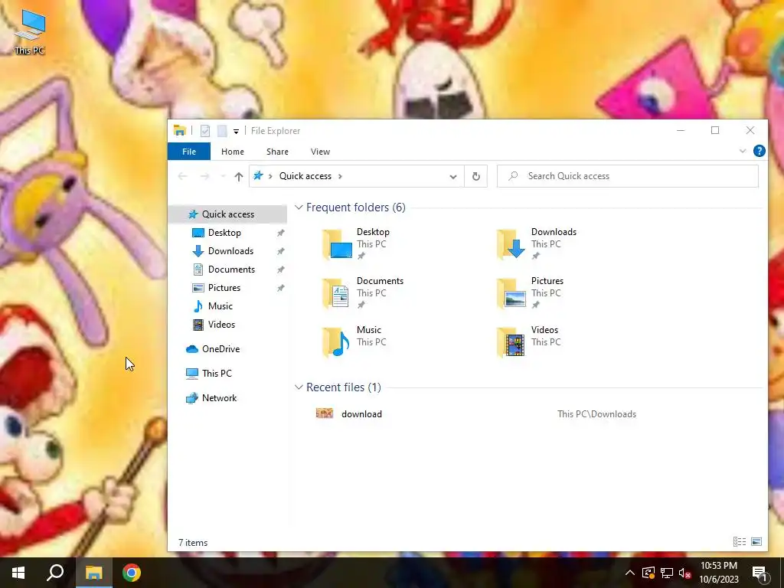Select Pictures in navigation pane
This screenshot has width=784, height=588.
224,288
